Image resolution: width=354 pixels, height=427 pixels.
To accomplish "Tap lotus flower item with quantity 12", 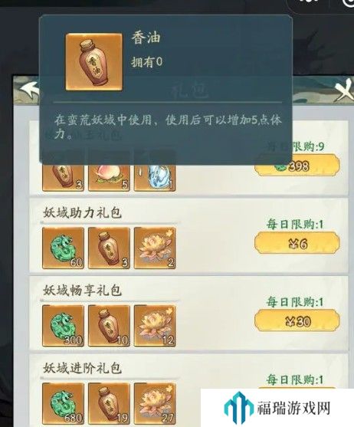I will pos(155,326).
